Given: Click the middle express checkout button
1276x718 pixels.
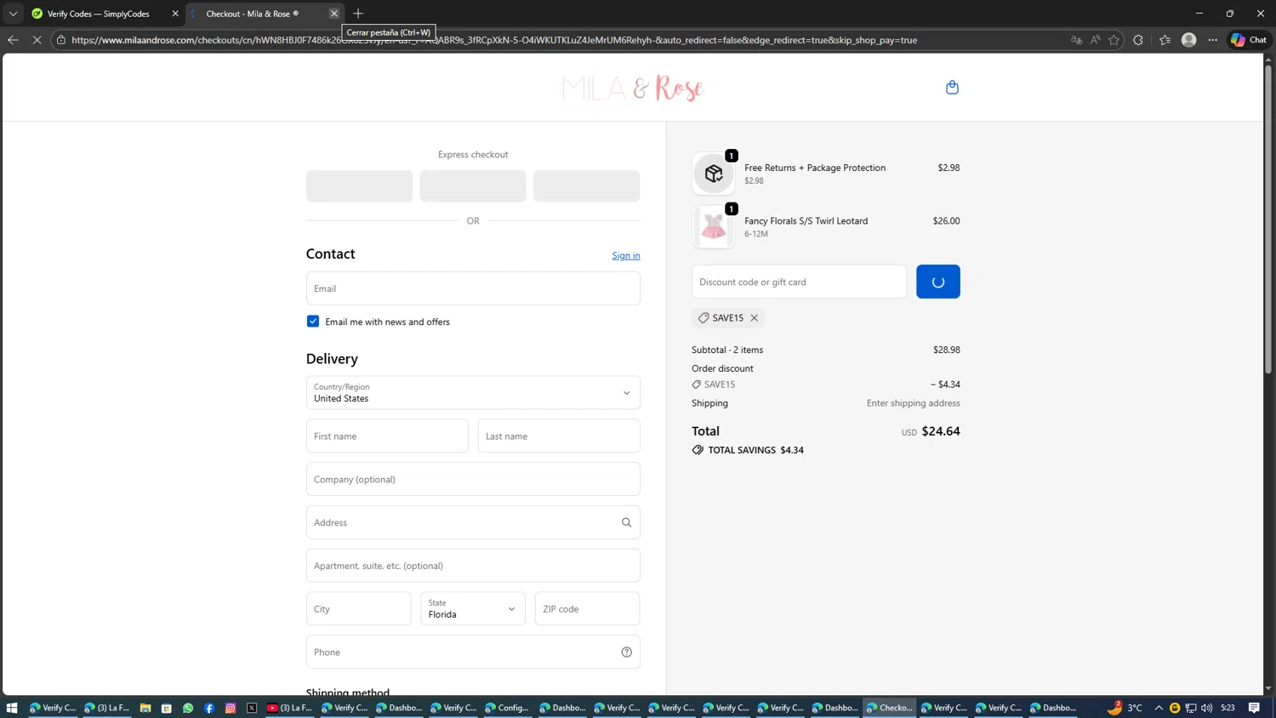Looking at the screenshot, I should click(473, 185).
